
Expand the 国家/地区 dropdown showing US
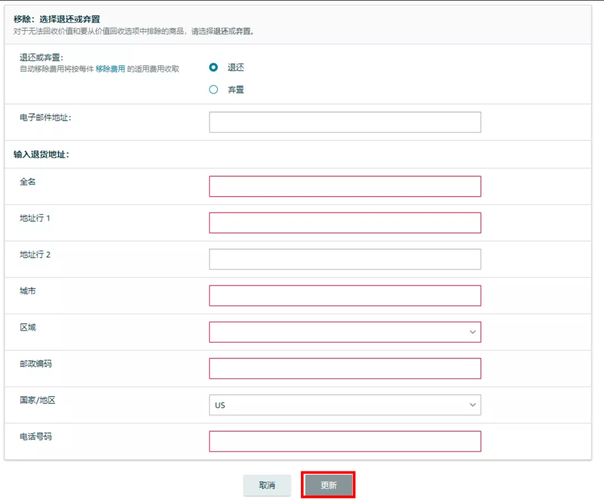tap(345, 405)
